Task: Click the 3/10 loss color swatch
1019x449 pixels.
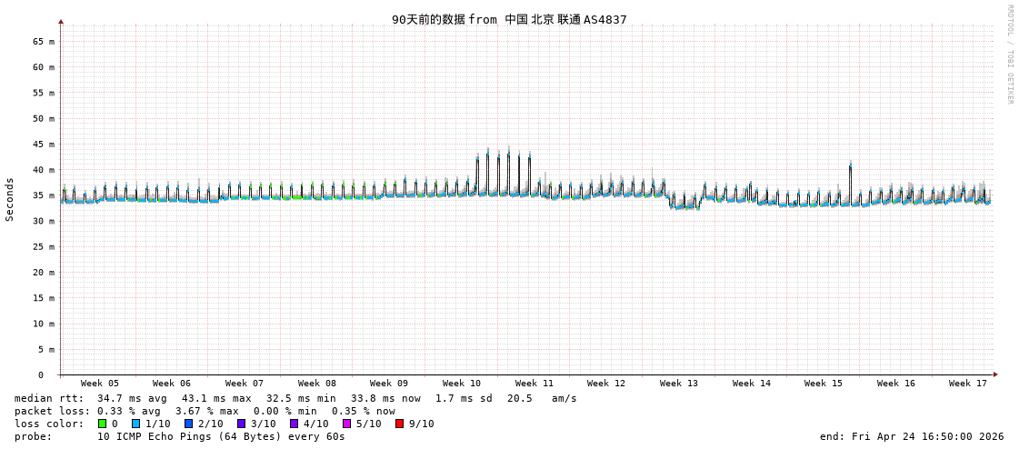Action: coord(241,424)
